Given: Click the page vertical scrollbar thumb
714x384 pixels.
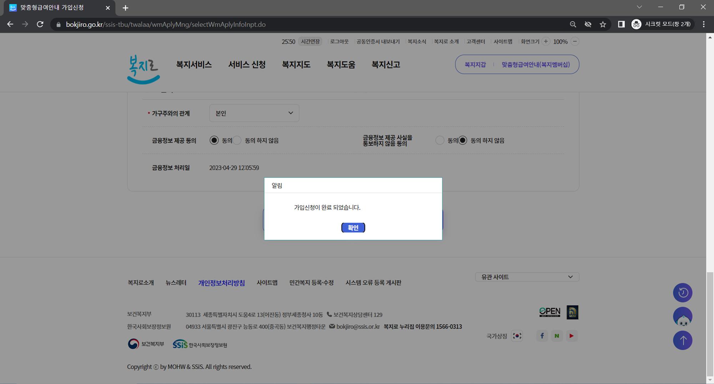Looking at the screenshot, I should point(710,324).
